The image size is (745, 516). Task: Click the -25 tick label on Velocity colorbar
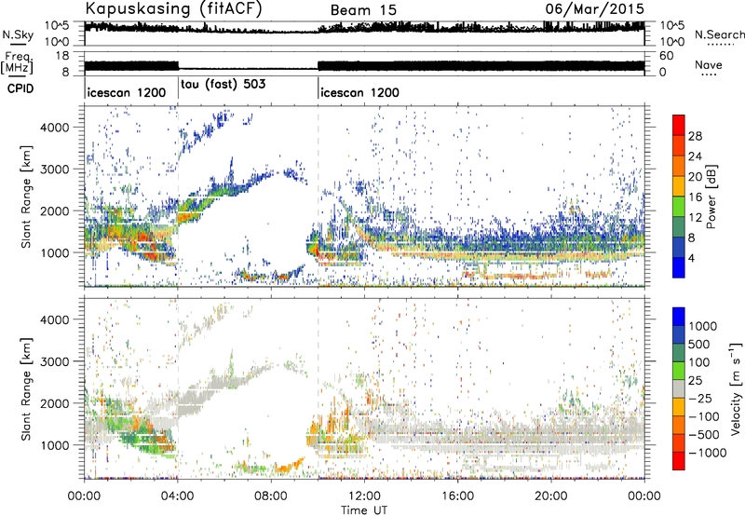pyautogui.click(x=700, y=399)
